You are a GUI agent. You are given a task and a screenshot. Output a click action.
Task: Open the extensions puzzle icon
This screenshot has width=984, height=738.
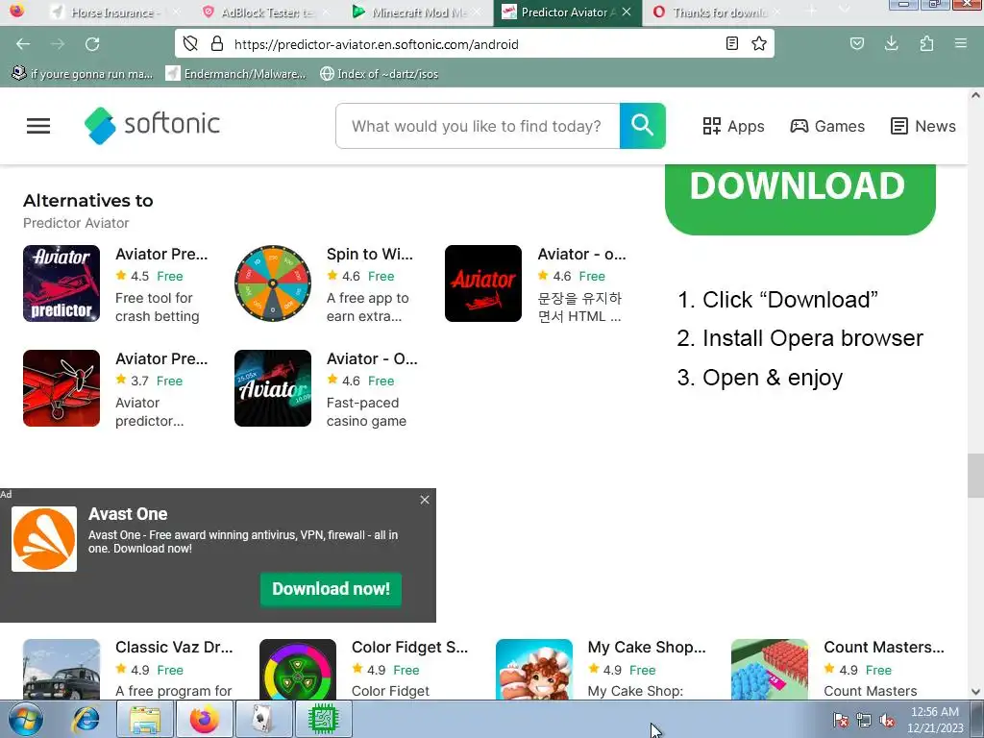point(926,43)
